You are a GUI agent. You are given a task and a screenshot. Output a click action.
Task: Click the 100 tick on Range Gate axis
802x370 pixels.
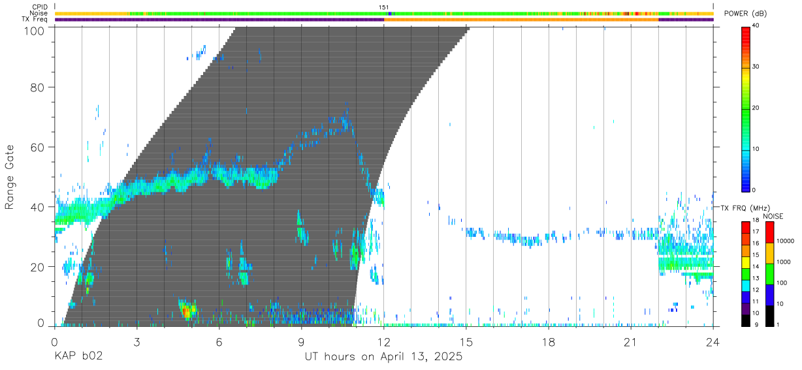tap(35, 30)
